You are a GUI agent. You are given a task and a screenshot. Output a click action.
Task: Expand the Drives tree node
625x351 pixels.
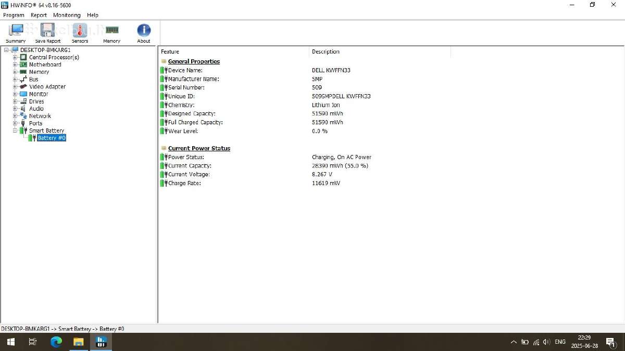point(16,101)
